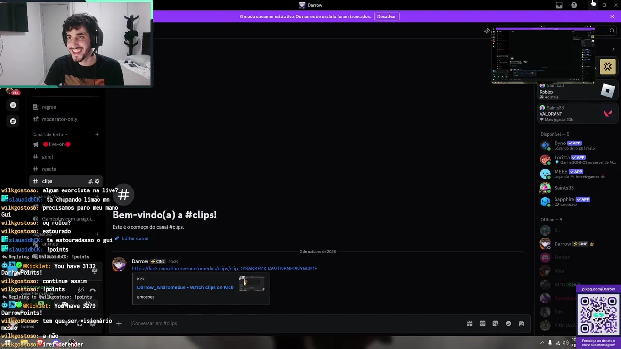The width and height of the screenshot is (621, 349).
Task: Open the Discord inbox icon
Action: (x=559, y=5)
